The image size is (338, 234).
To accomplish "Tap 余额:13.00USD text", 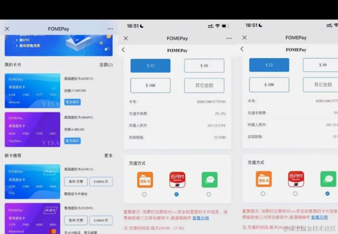I will [x=75, y=91].
